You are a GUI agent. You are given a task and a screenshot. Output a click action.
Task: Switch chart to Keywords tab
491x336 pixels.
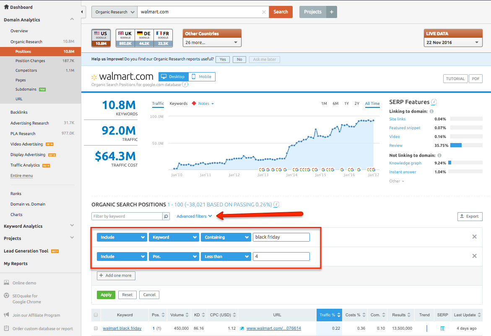coord(178,104)
